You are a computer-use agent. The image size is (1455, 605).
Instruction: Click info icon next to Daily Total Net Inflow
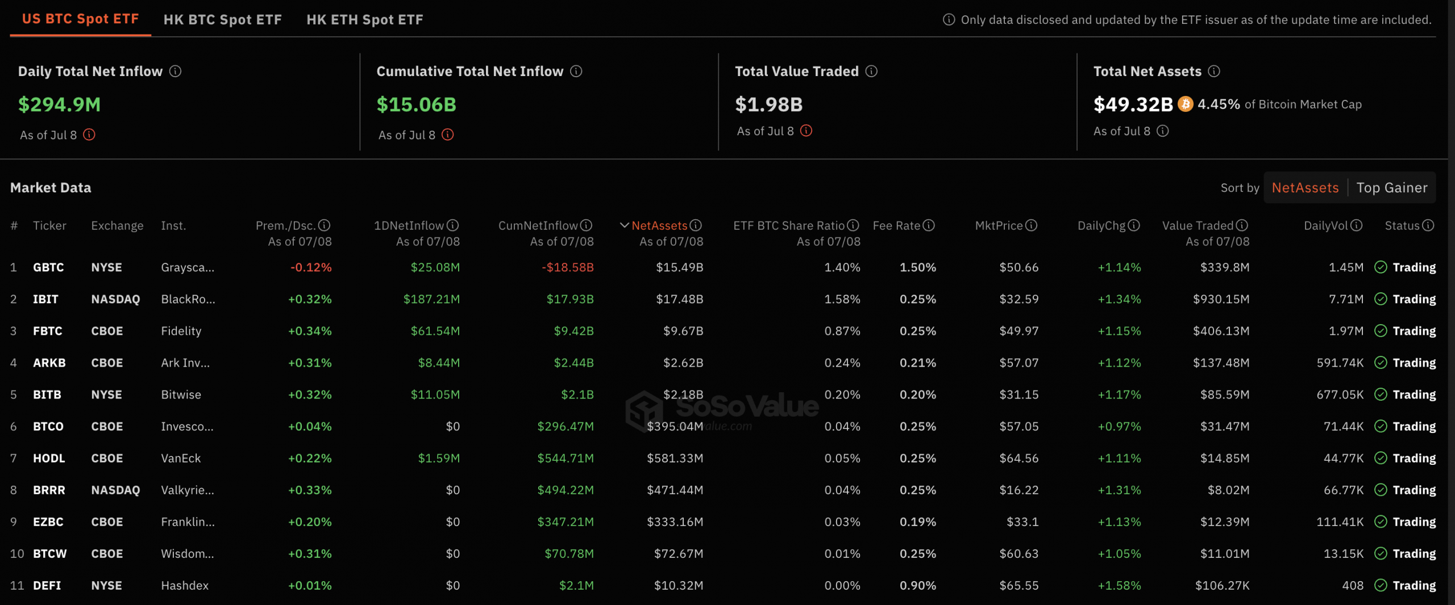(x=175, y=71)
